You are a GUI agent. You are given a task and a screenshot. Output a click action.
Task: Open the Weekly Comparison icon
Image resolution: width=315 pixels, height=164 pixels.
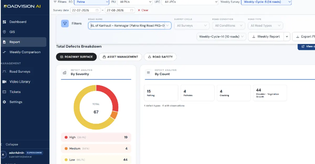(x=4, y=52)
